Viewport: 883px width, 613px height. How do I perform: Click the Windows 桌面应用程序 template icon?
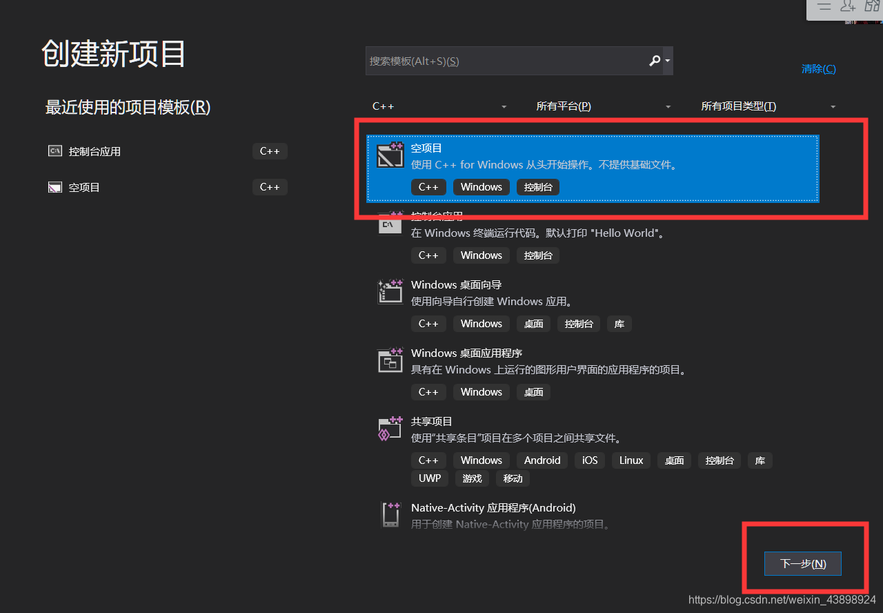click(390, 360)
